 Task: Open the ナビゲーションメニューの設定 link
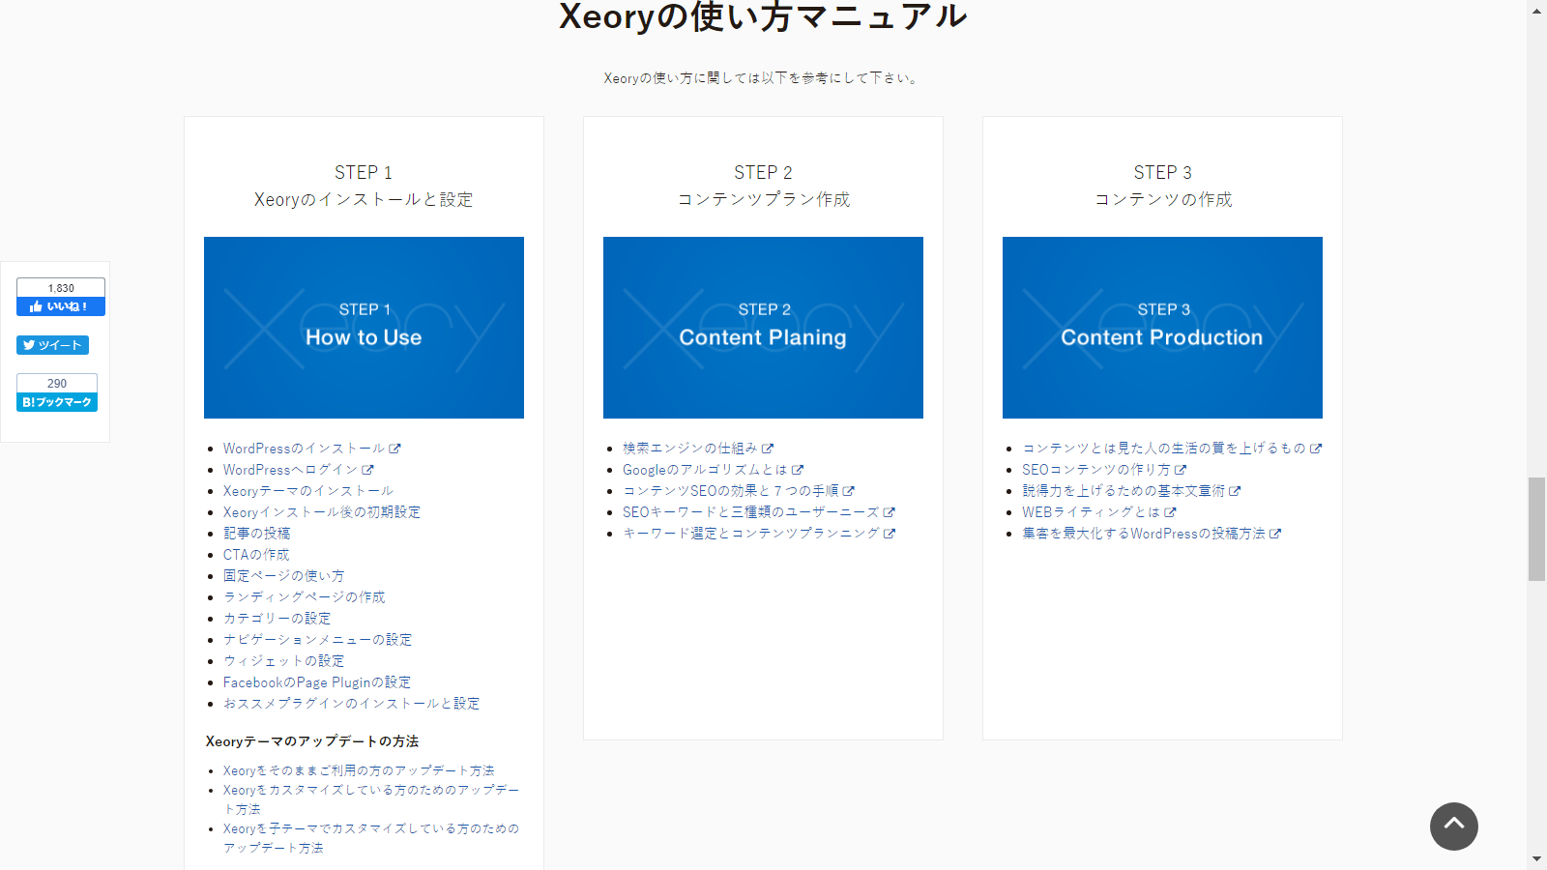tap(317, 640)
